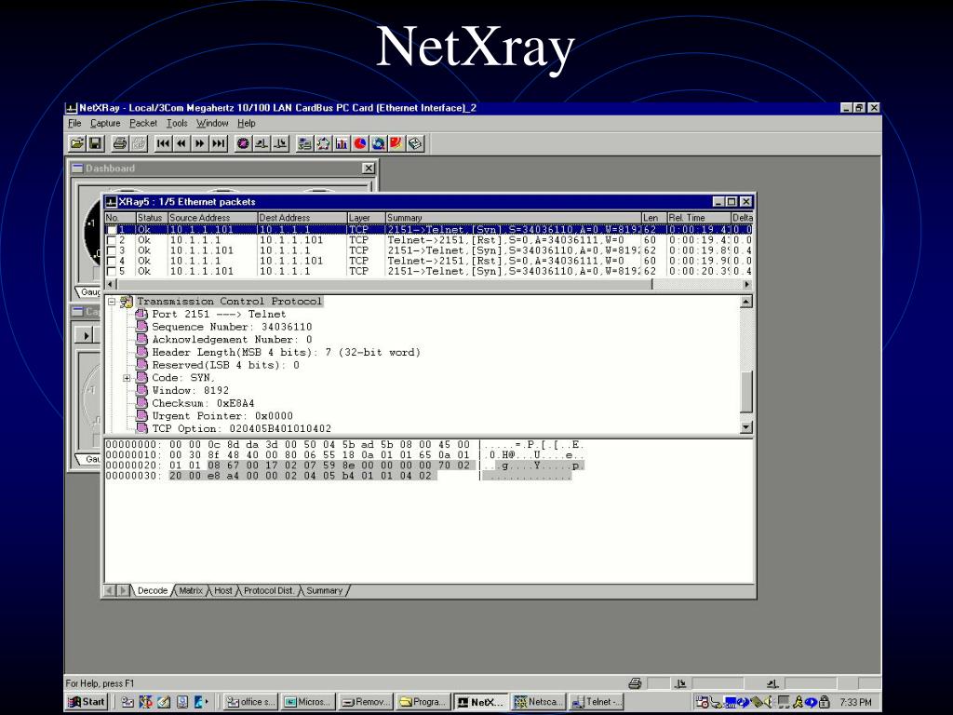Go to next packet using double-right arrow icon

click(199, 143)
